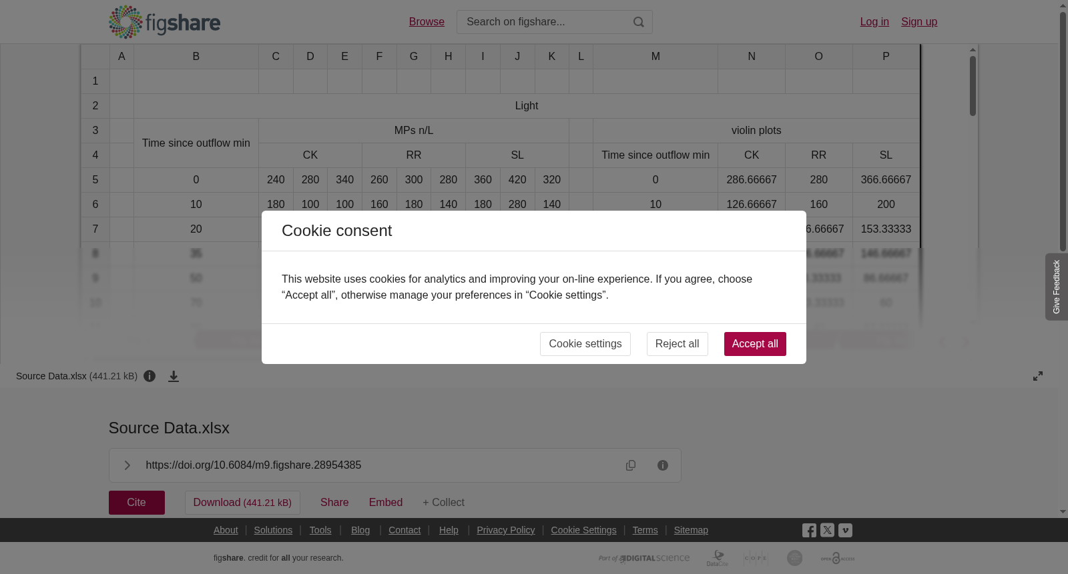This screenshot has width=1068, height=574.
Task: Open the Sitemap footer link
Action: pyautogui.click(x=691, y=530)
